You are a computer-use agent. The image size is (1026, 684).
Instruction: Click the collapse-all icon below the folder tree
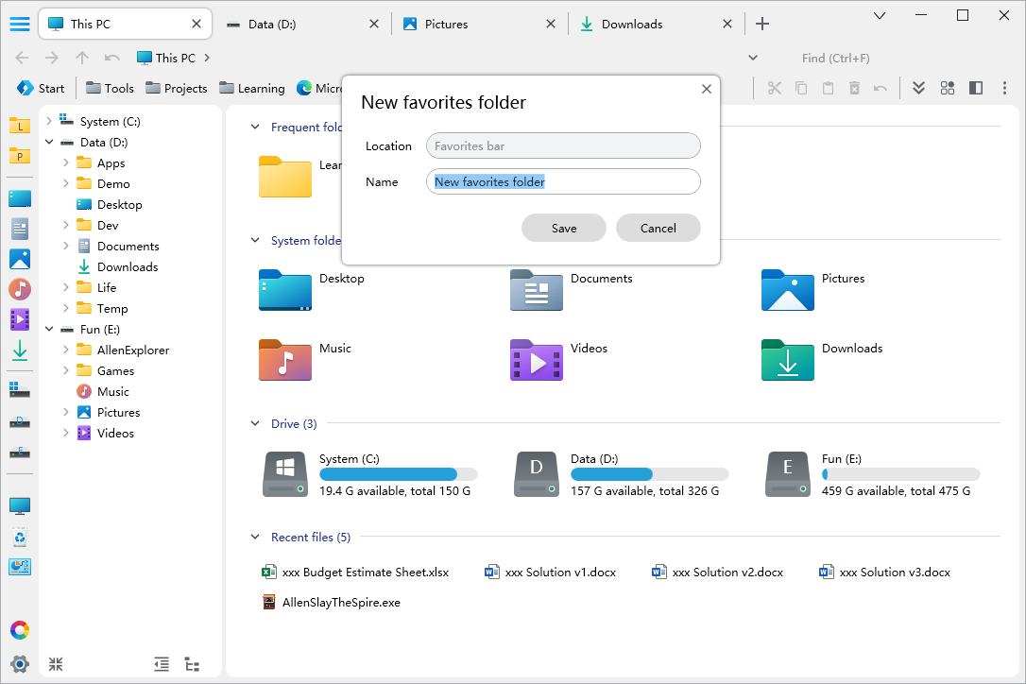click(x=56, y=664)
